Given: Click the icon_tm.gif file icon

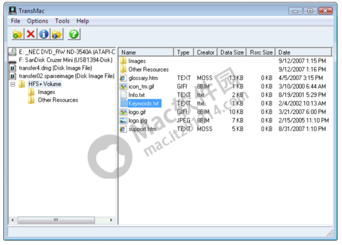Looking at the screenshot, I should pos(123,86).
